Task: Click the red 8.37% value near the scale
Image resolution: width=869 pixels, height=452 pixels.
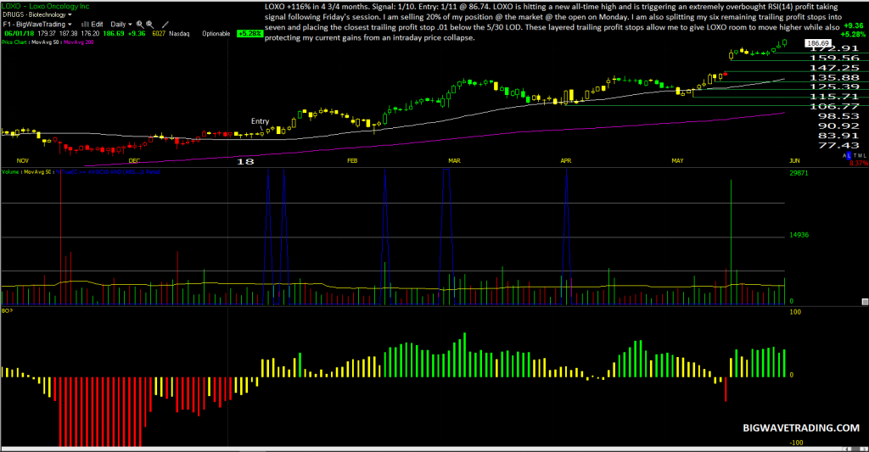Action: [859, 163]
